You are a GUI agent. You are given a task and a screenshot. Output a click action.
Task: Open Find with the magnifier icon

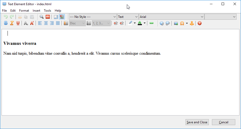(x=42, y=17)
